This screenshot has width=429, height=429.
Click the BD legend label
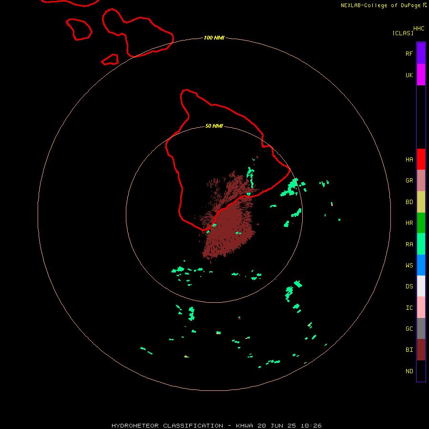pyautogui.click(x=409, y=202)
